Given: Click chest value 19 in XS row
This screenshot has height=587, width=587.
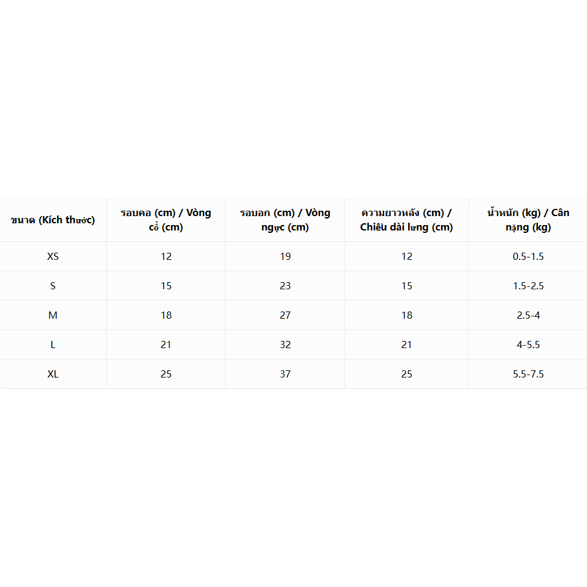Looking at the screenshot, I should point(285,256).
